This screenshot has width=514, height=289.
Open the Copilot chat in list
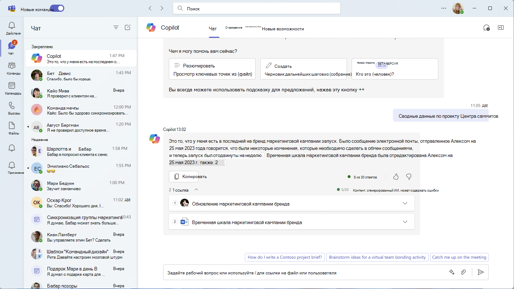pos(81,58)
